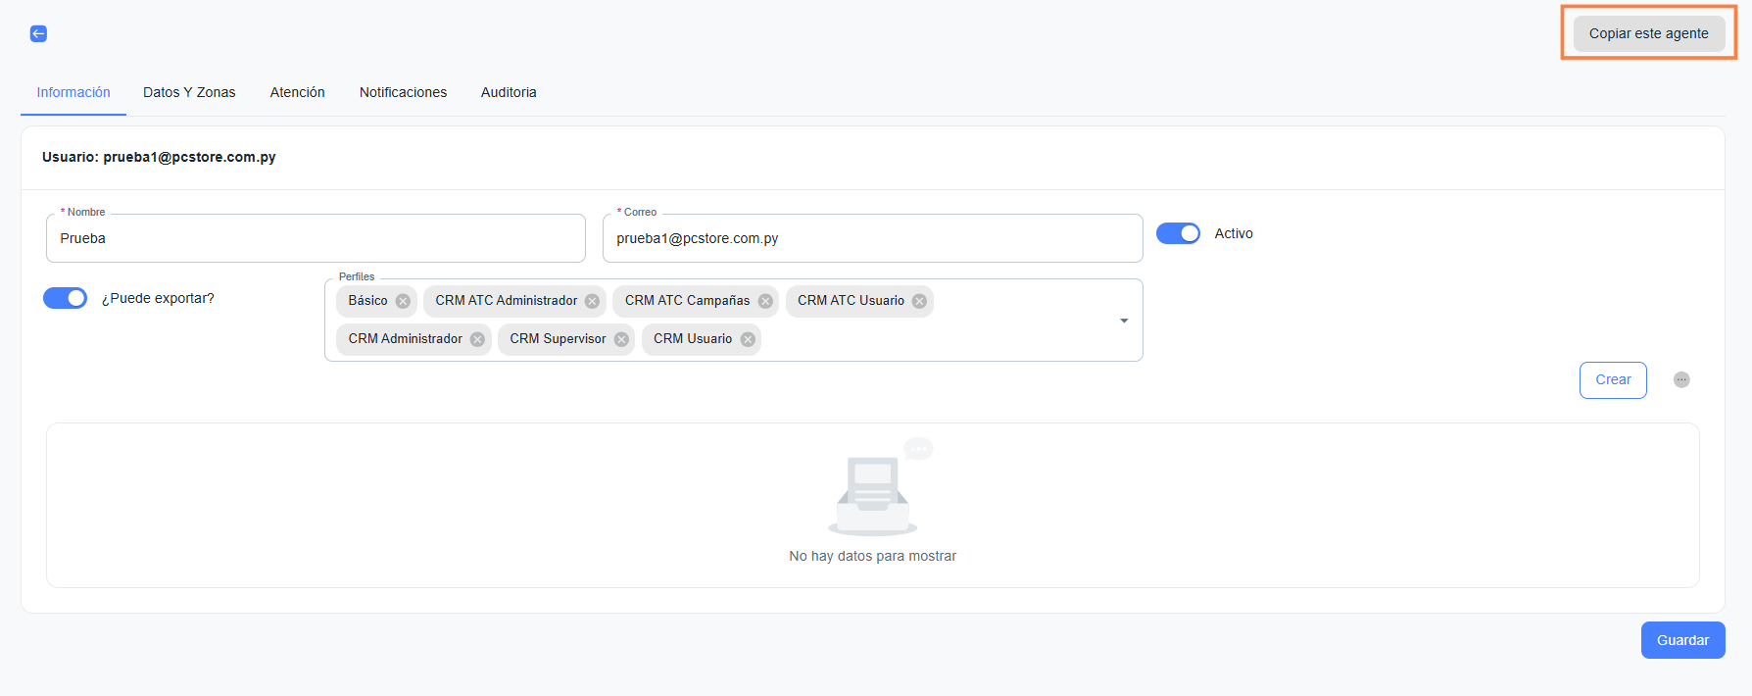
Task: Remove the CRM Supervisor chip
Action: [621, 339]
